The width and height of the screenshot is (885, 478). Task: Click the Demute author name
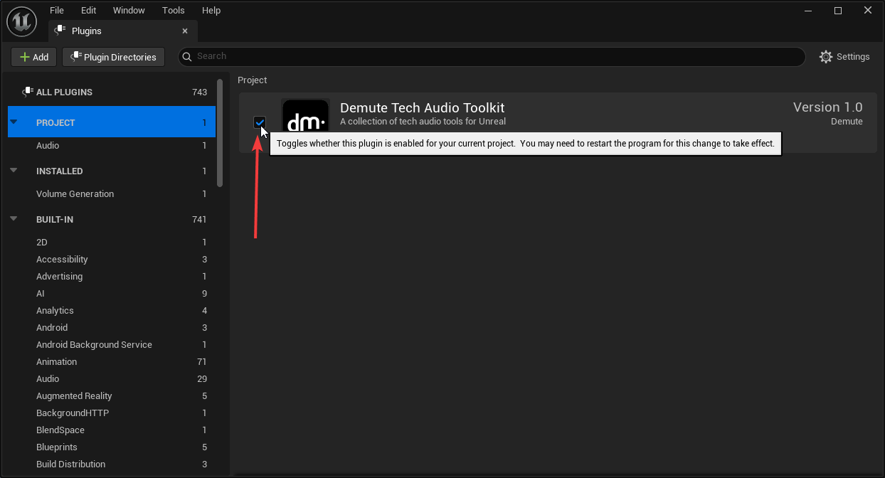point(847,122)
